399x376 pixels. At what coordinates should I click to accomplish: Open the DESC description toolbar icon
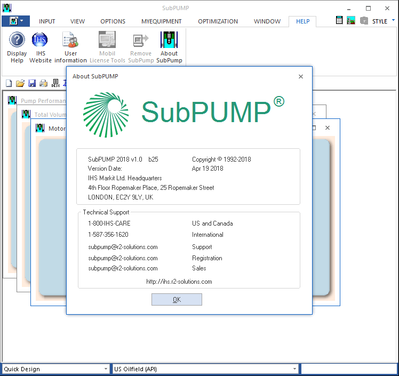click(x=55, y=83)
